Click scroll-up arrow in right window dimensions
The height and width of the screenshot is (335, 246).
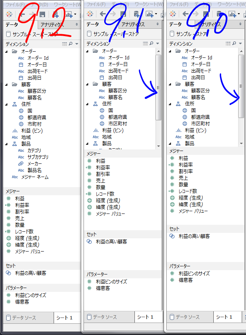click(241, 51)
